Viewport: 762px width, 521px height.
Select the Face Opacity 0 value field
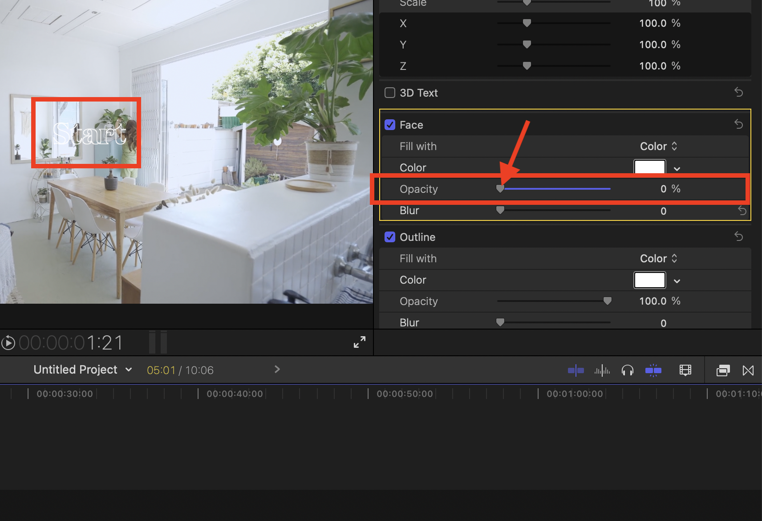663,189
